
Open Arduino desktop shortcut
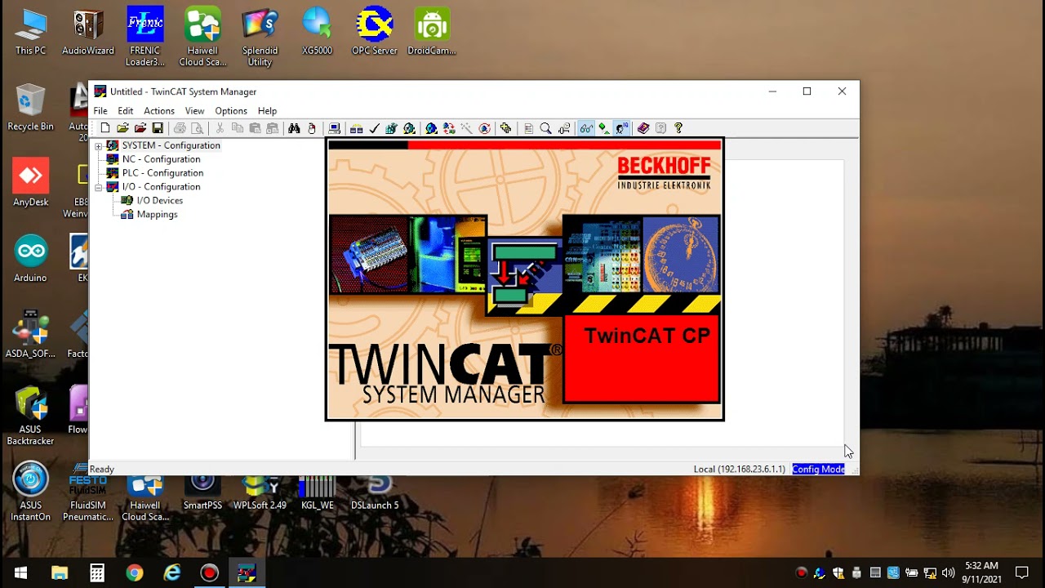point(31,259)
